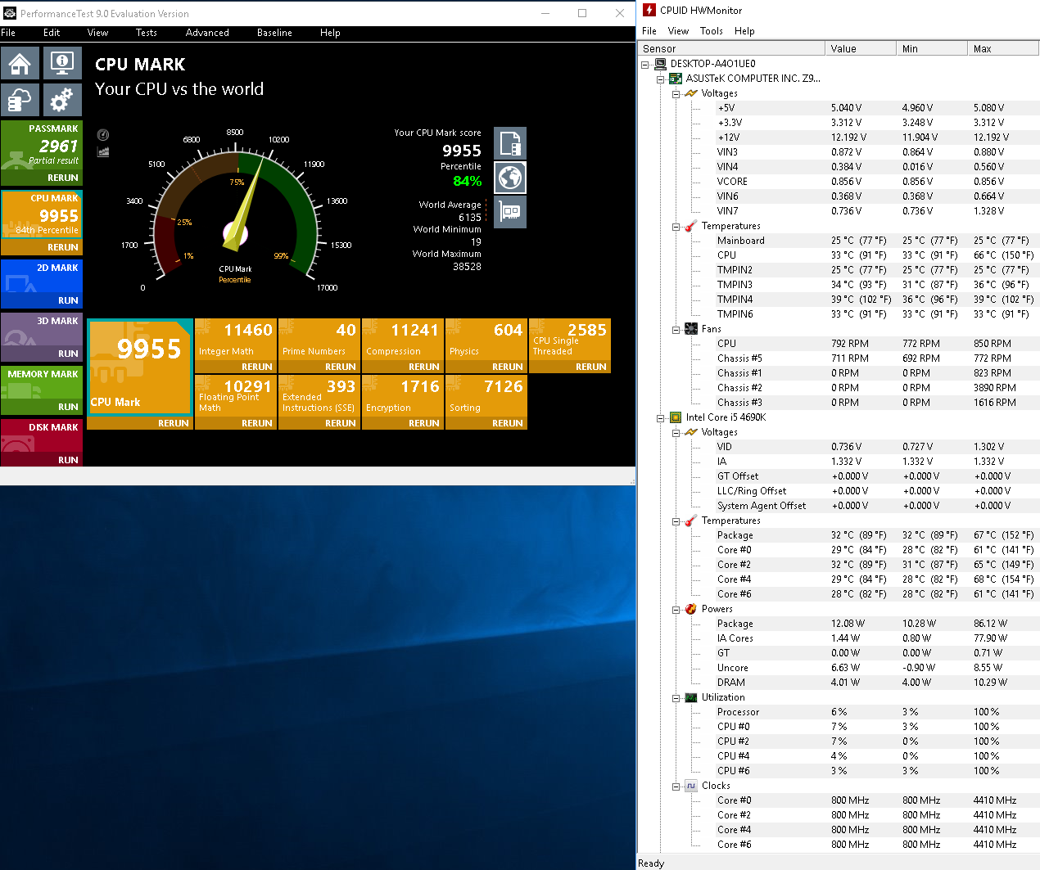1040x870 pixels.
Task: Rerun the CPU Single Threaded test
Action: [x=591, y=367]
